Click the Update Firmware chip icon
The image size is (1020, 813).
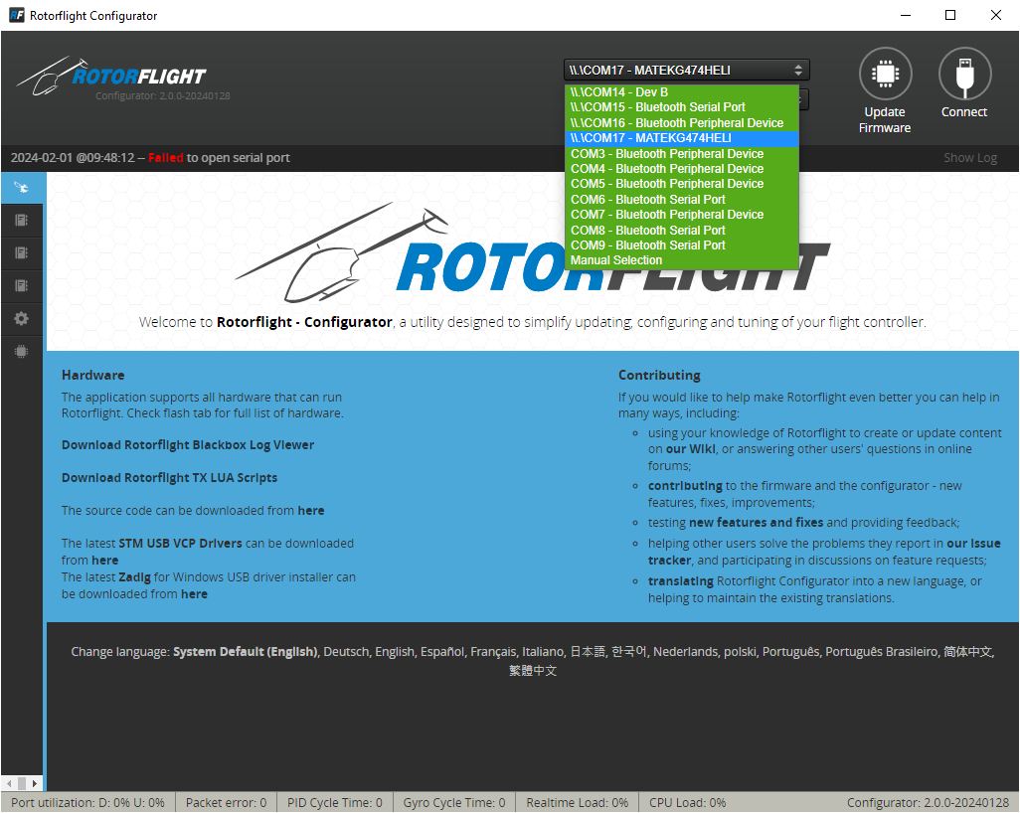click(885, 75)
